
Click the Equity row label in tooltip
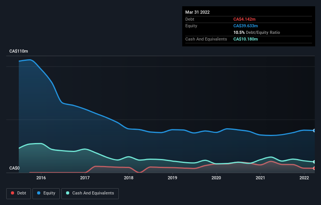(x=191, y=26)
